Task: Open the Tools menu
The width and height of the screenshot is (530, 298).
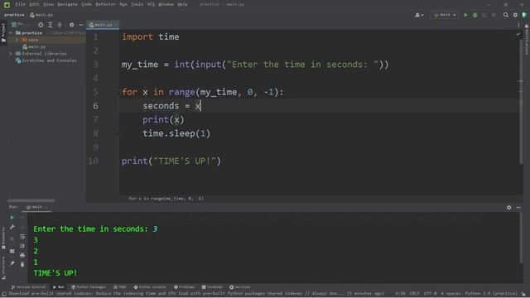Action: pos(137,4)
